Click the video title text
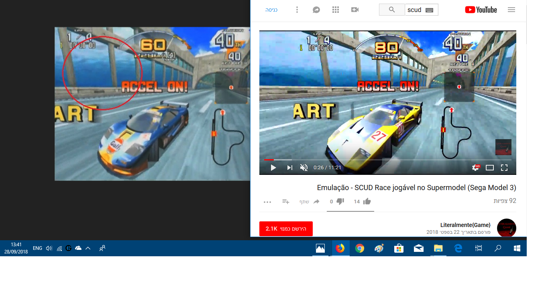The width and height of the screenshot is (546, 308). click(x=417, y=188)
